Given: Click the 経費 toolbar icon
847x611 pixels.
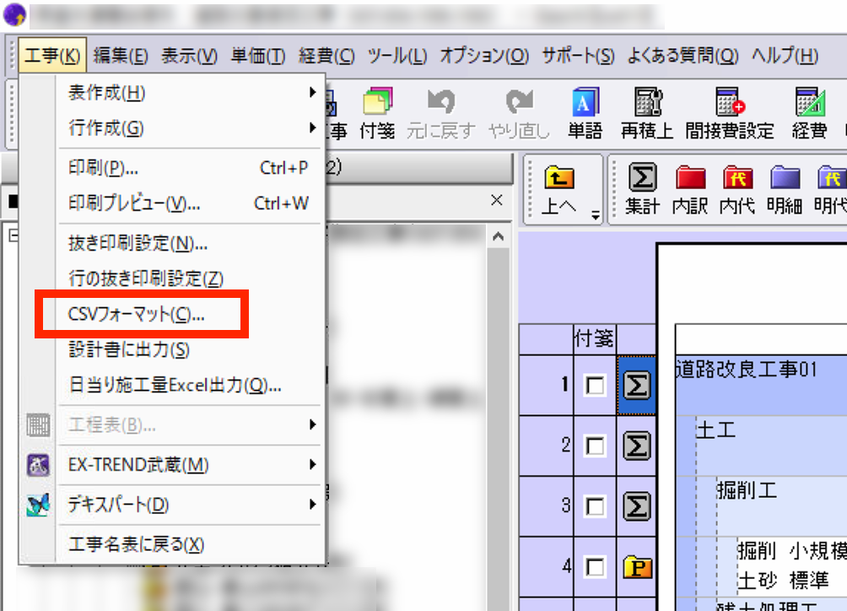Looking at the screenshot, I should pos(809,113).
